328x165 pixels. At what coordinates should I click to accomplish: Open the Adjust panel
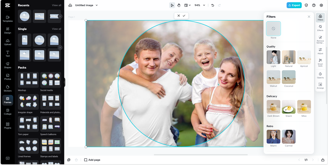pyautogui.click(x=320, y=51)
